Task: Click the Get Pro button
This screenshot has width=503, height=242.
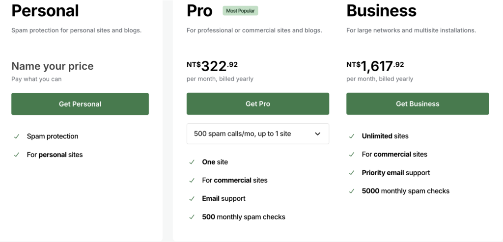Action: 257,104
